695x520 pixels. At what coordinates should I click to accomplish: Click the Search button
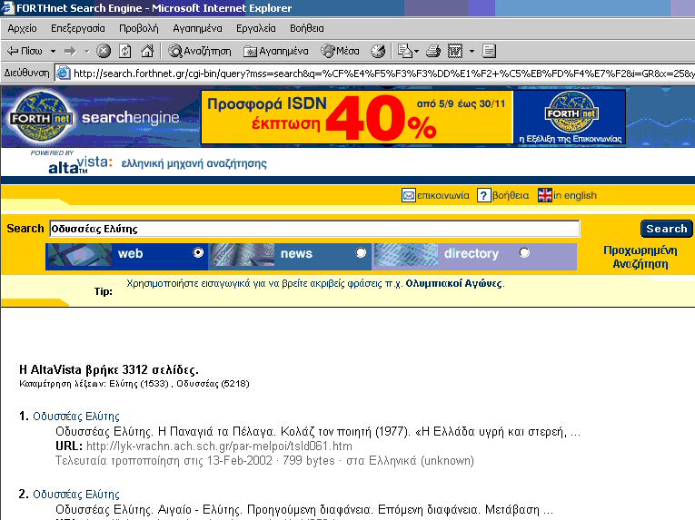click(667, 229)
